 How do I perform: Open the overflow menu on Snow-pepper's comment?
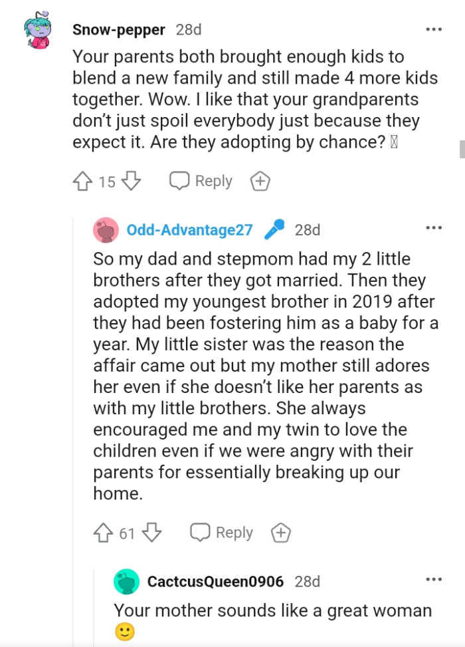(x=434, y=29)
